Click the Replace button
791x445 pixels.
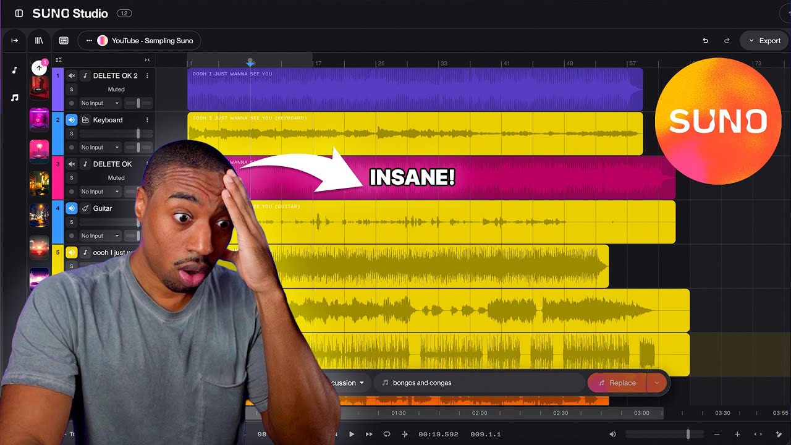tap(617, 383)
